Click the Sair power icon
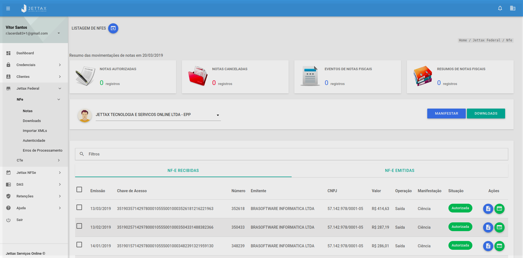The image size is (523, 258). (9, 220)
